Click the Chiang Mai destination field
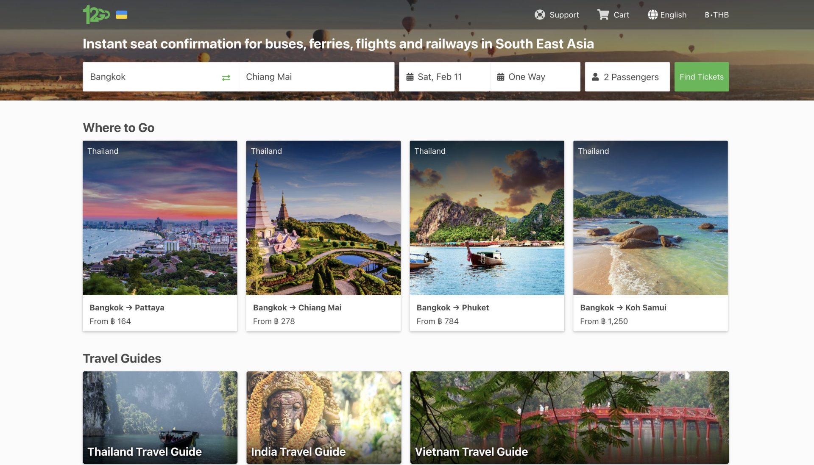 [x=317, y=77]
